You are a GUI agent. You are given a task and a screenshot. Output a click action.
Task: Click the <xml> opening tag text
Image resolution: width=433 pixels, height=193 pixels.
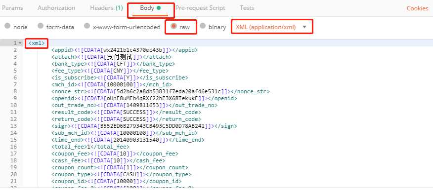point(37,43)
